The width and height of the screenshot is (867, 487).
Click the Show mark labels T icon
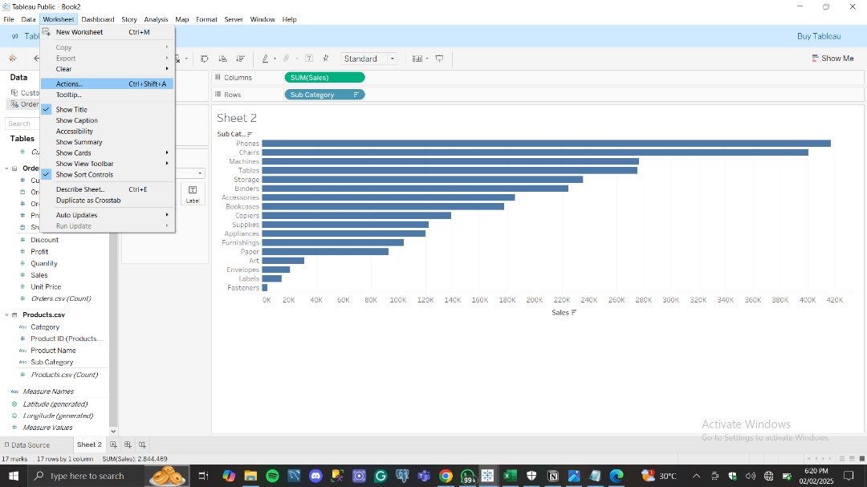(x=309, y=59)
